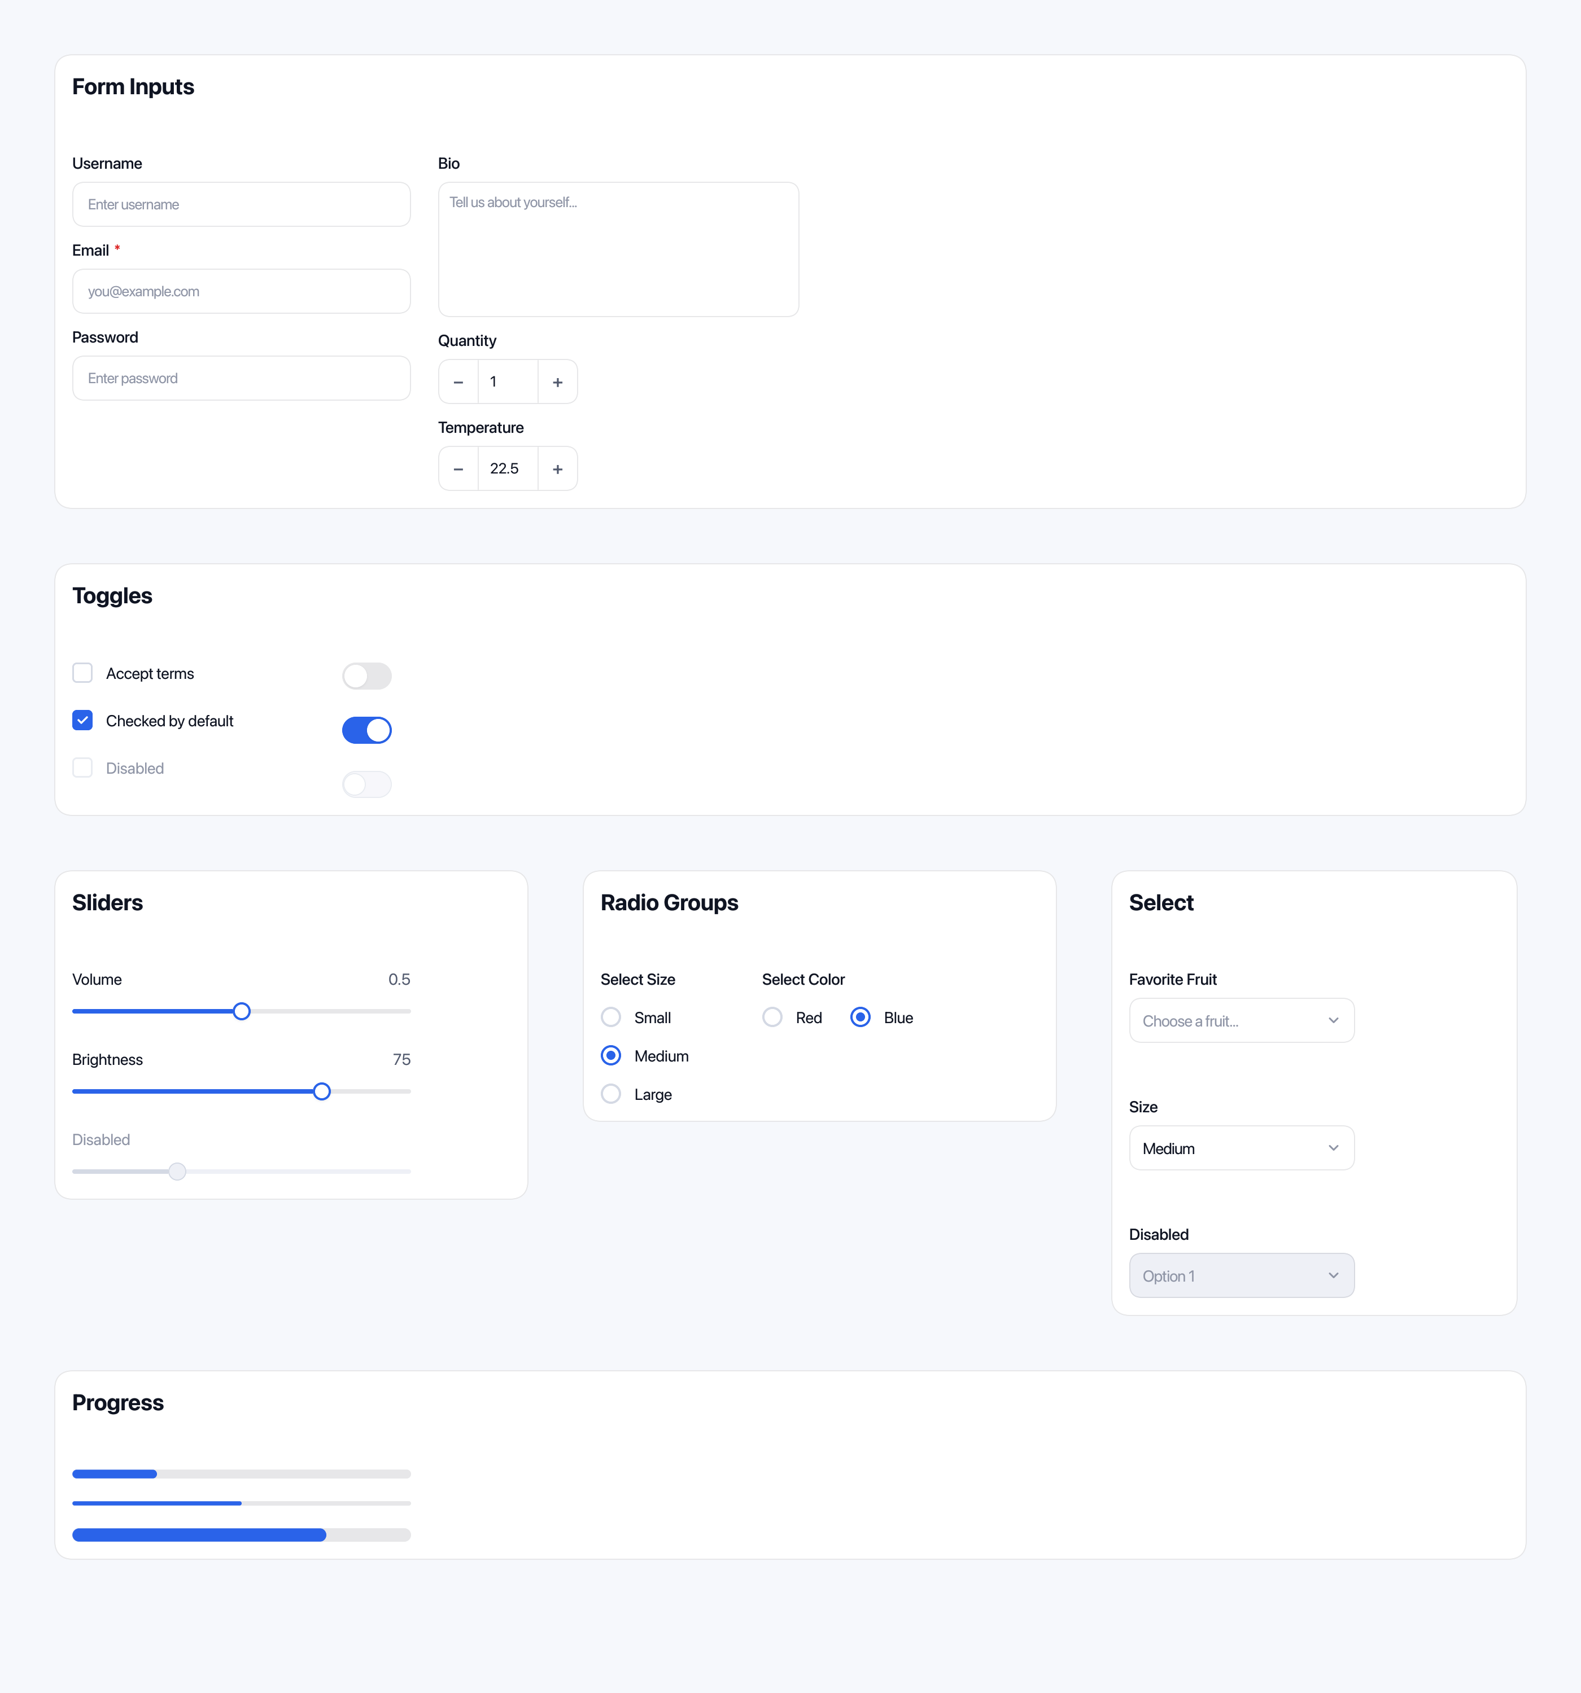The height and width of the screenshot is (1693, 1581).
Task: Select the Large size radio button
Action: [x=611, y=1094]
